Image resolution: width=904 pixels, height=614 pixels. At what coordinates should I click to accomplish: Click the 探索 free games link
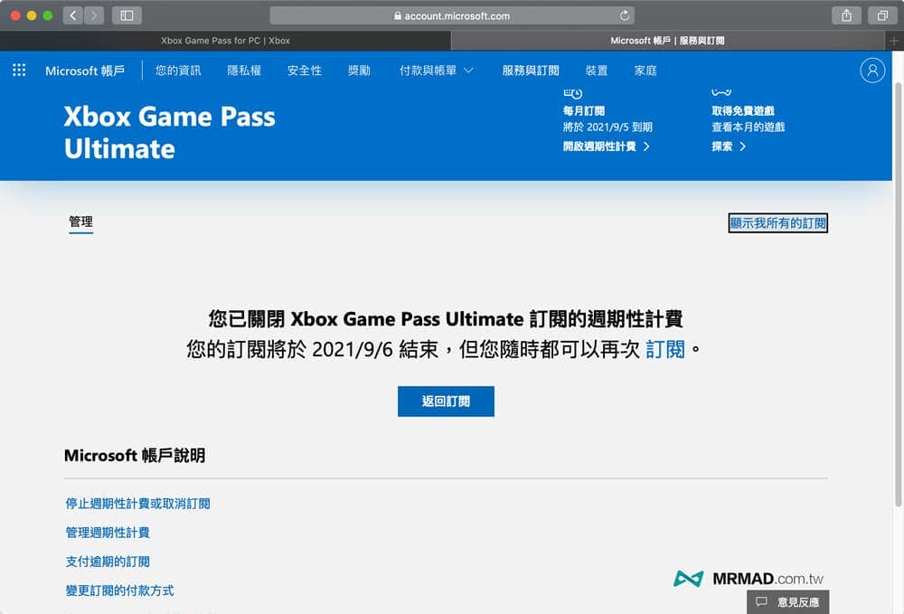point(721,146)
